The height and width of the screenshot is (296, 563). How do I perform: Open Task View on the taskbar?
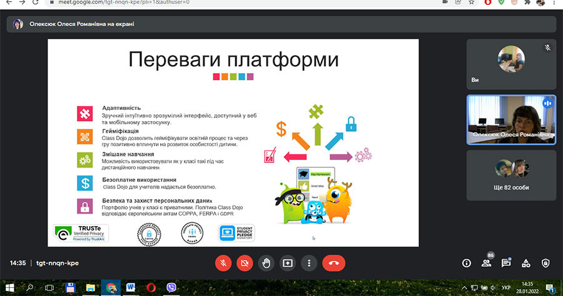(x=49, y=288)
